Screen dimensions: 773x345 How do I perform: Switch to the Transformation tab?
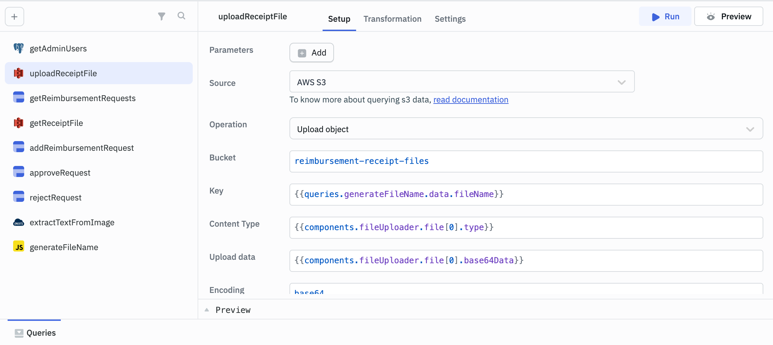point(392,19)
